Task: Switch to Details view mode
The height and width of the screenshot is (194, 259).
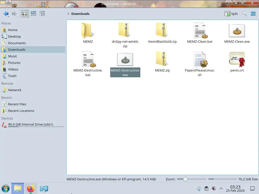Action: point(42,14)
